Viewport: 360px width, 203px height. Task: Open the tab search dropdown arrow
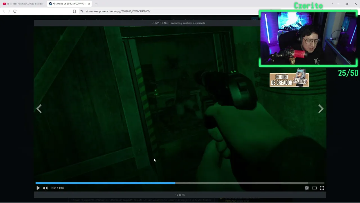pos(332,4)
